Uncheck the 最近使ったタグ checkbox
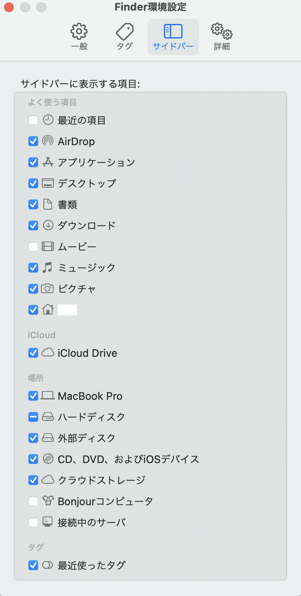 click(33, 565)
